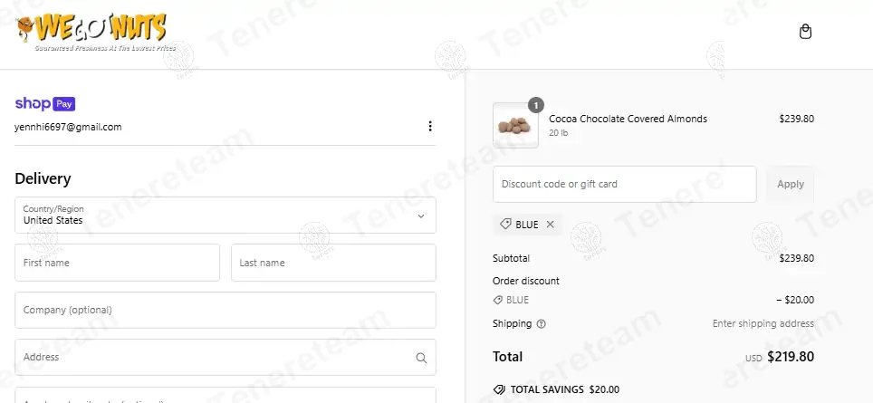Click the tag icon on BLUE chip

coord(505,225)
